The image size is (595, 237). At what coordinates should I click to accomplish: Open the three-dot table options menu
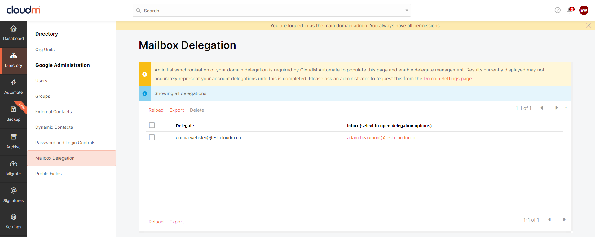pos(566,108)
